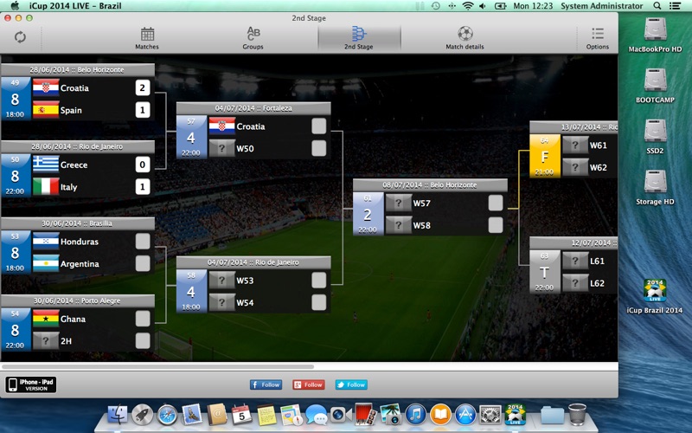
Task: Click the horizontal bracket scrollbar
Action: tap(157, 366)
